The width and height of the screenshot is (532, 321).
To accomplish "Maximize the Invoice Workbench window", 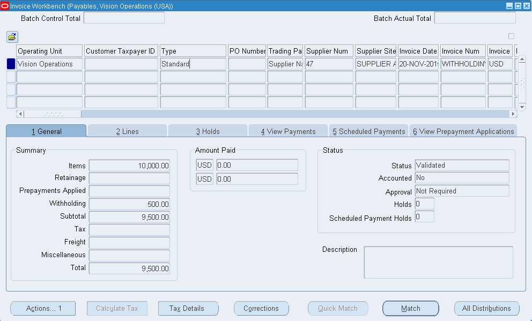I will click(x=518, y=6).
